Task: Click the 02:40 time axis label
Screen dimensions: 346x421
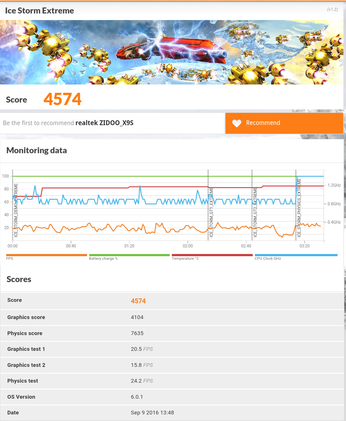Action: pyautogui.click(x=246, y=246)
